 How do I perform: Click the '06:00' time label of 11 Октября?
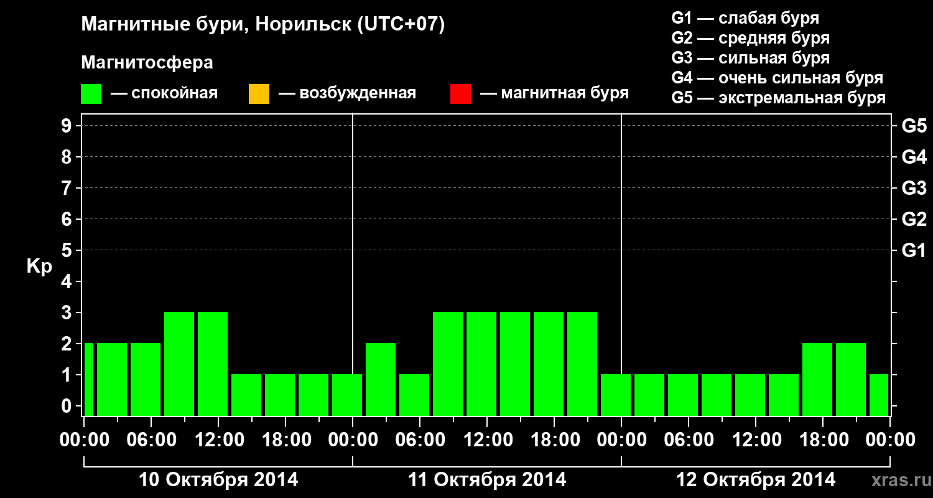click(x=420, y=439)
